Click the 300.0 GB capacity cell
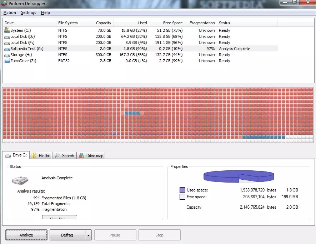 (x=104, y=55)
